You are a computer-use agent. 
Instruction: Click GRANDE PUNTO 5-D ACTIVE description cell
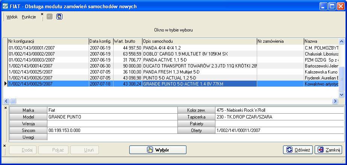199,84
